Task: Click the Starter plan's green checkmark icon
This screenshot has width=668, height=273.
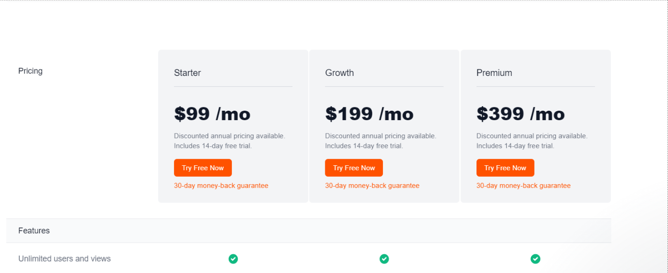Action: [233, 259]
